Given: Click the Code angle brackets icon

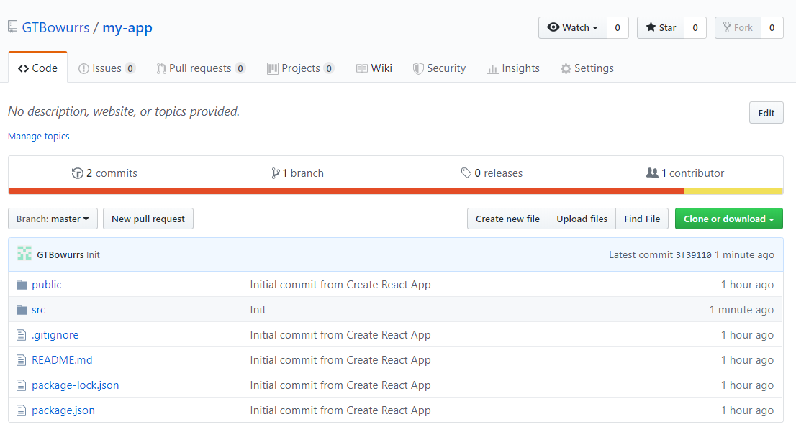Looking at the screenshot, I should pyautogui.click(x=23, y=68).
